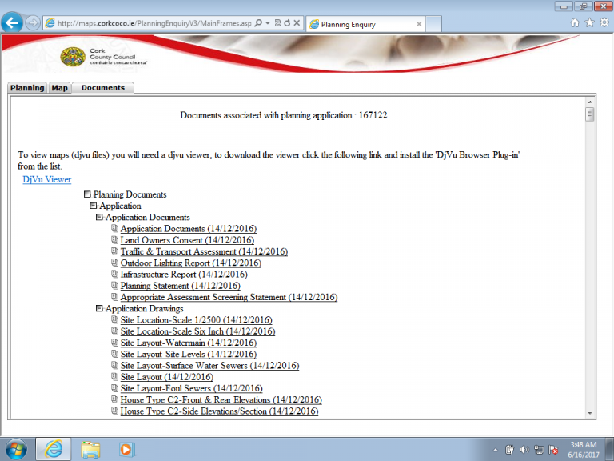Collapse the Planning Documents tree node
Screen dimensions: 614x461
click(x=87, y=194)
